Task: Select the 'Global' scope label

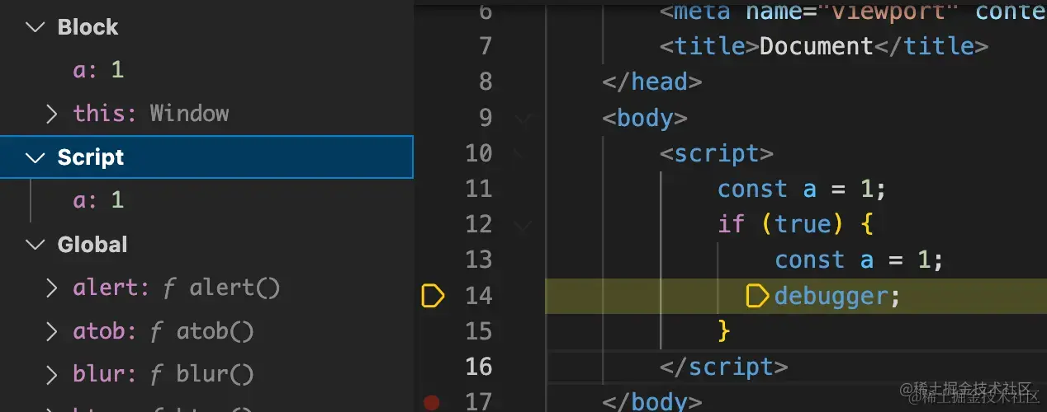Action: tap(92, 245)
